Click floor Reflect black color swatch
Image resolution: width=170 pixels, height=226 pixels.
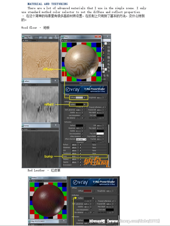pos(79,104)
